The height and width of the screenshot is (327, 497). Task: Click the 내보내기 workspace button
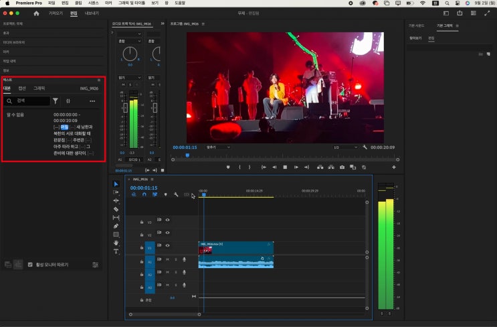click(92, 13)
